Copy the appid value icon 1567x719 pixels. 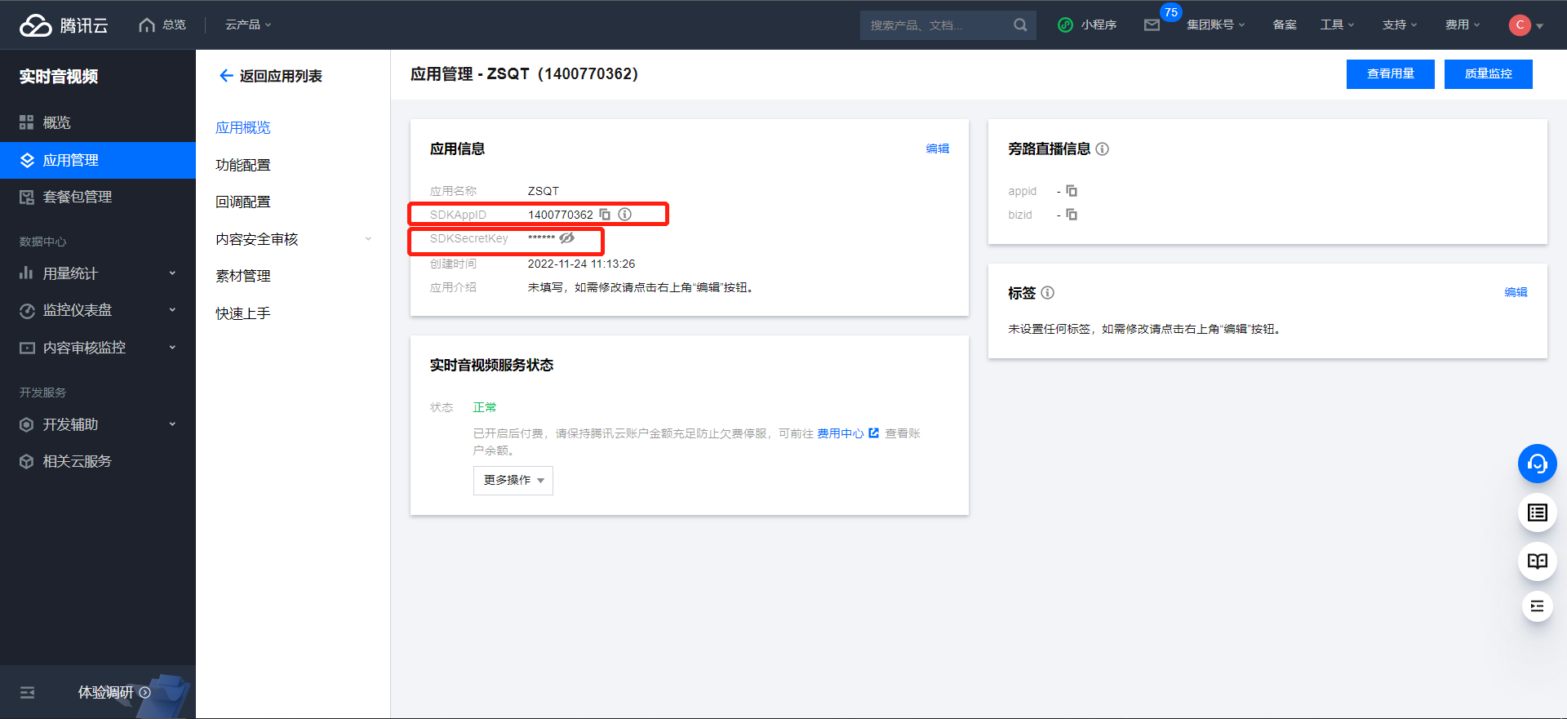[1072, 191]
